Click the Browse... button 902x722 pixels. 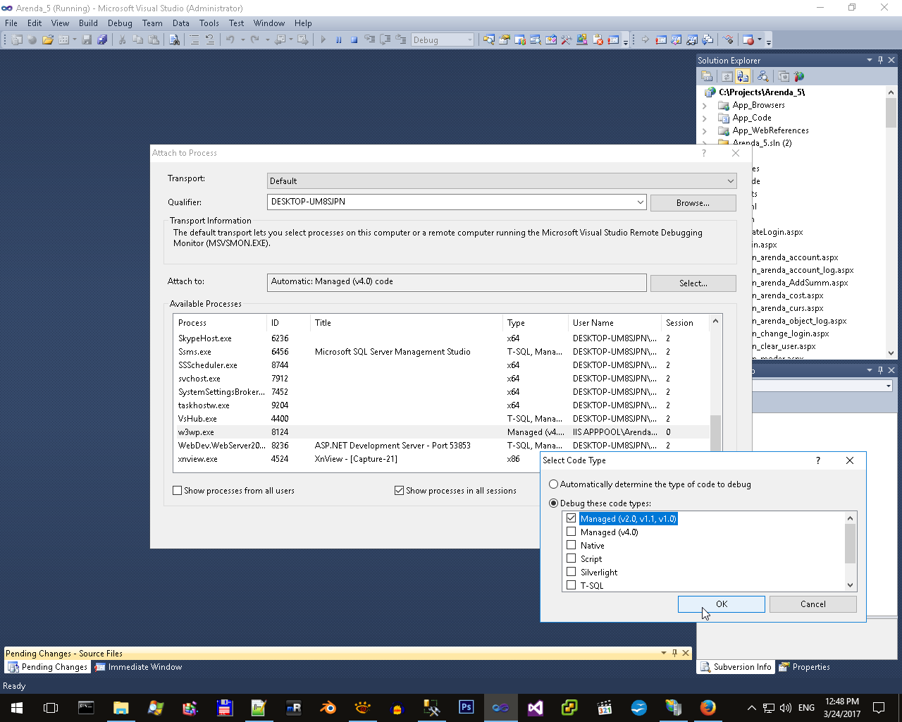coord(693,203)
